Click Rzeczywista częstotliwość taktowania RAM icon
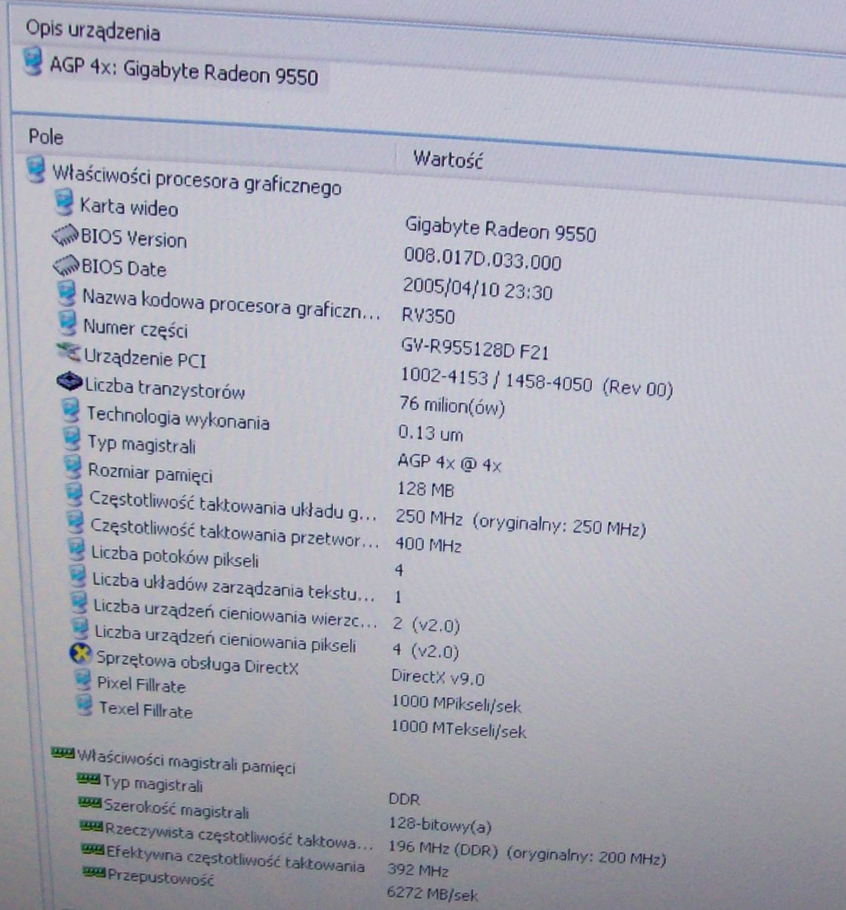846x910 pixels. (91, 826)
